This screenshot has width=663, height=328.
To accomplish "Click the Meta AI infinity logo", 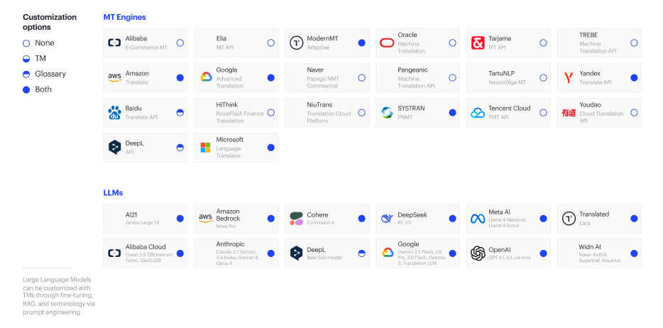I will [x=478, y=219].
